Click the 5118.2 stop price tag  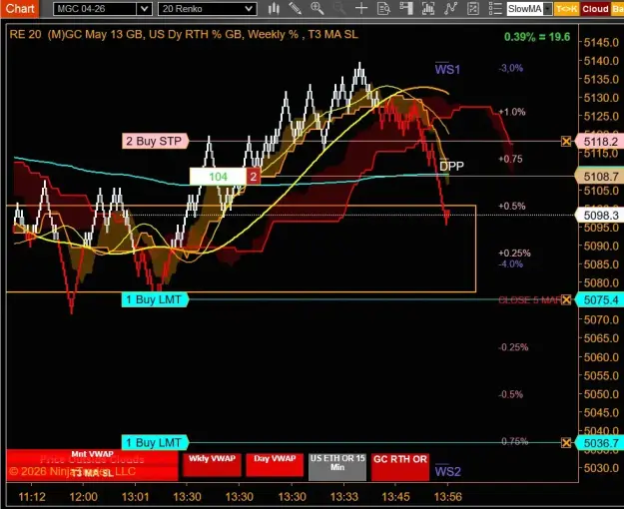click(600, 142)
